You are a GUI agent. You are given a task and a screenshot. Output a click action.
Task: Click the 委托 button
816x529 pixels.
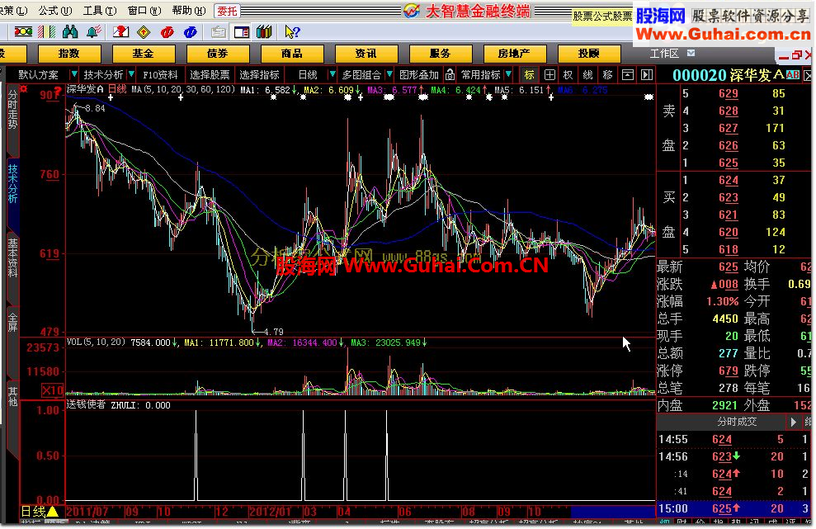pos(228,11)
